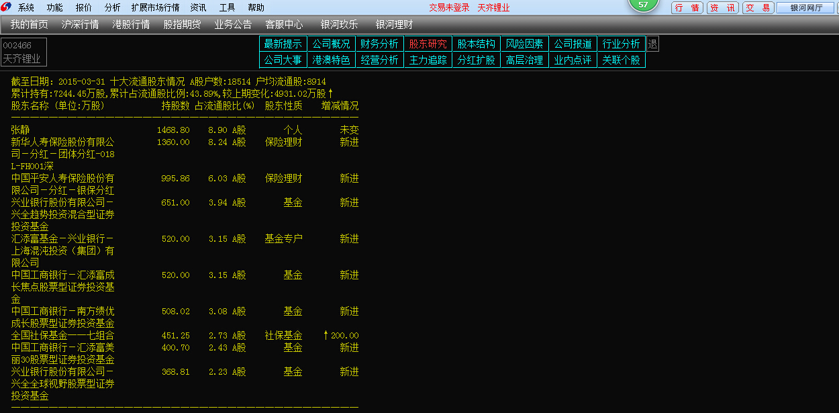
Task: Open the 帮助 menu
Action: [x=256, y=8]
